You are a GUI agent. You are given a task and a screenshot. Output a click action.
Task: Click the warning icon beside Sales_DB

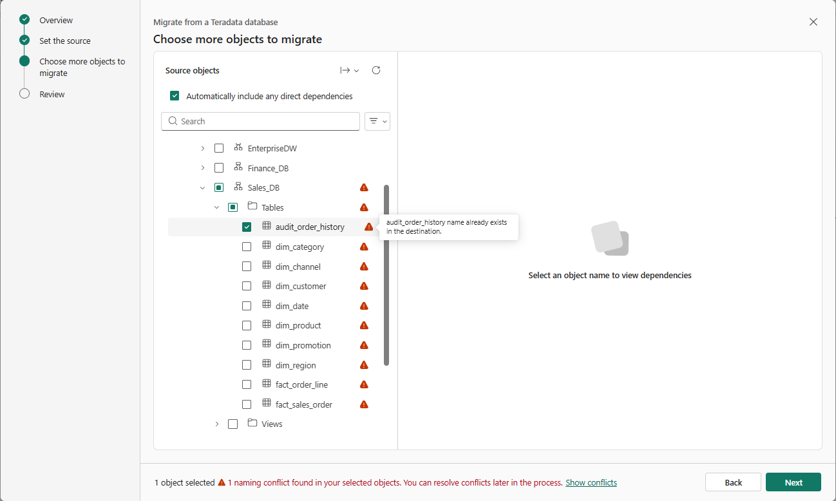point(364,187)
